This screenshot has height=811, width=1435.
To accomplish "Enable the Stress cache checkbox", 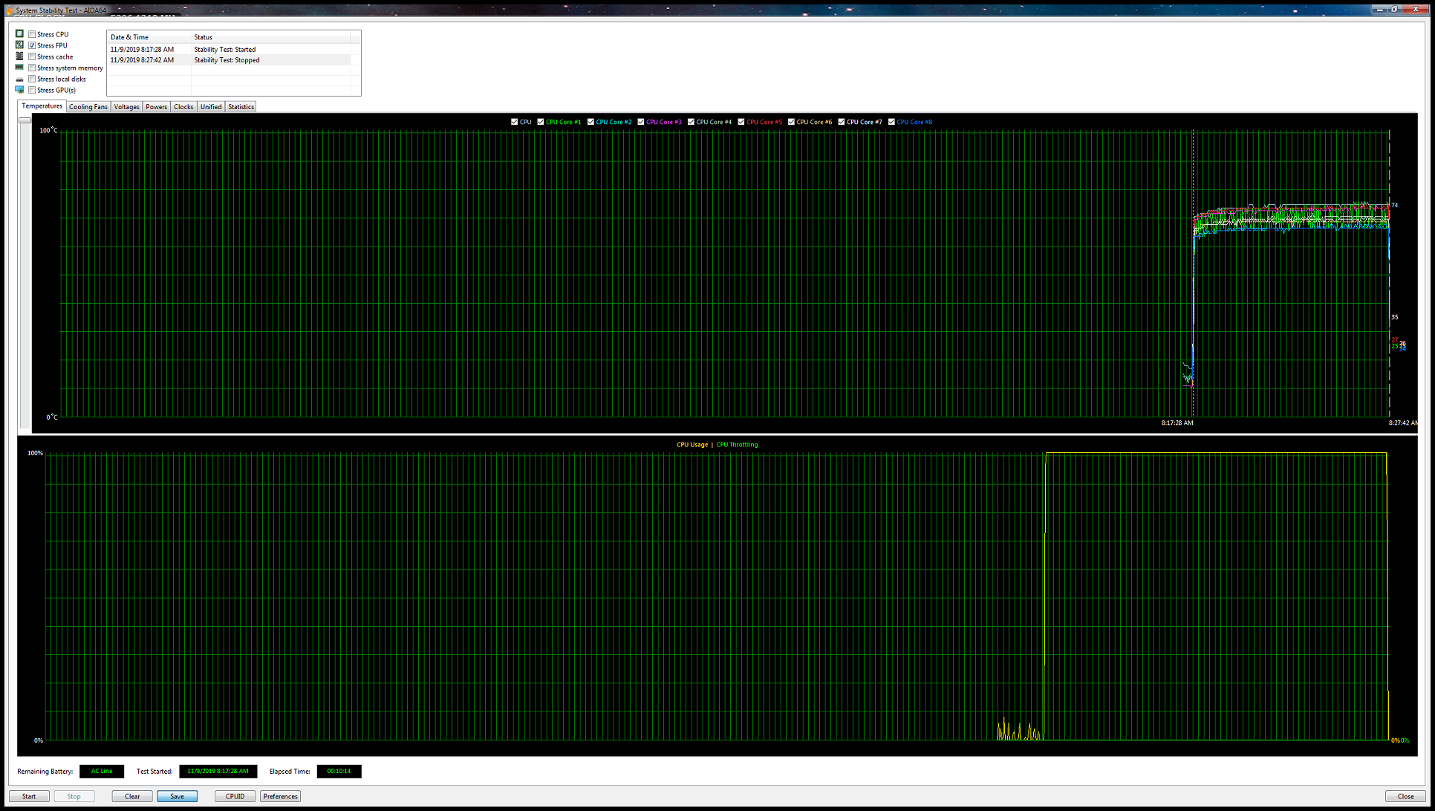I will click(32, 56).
